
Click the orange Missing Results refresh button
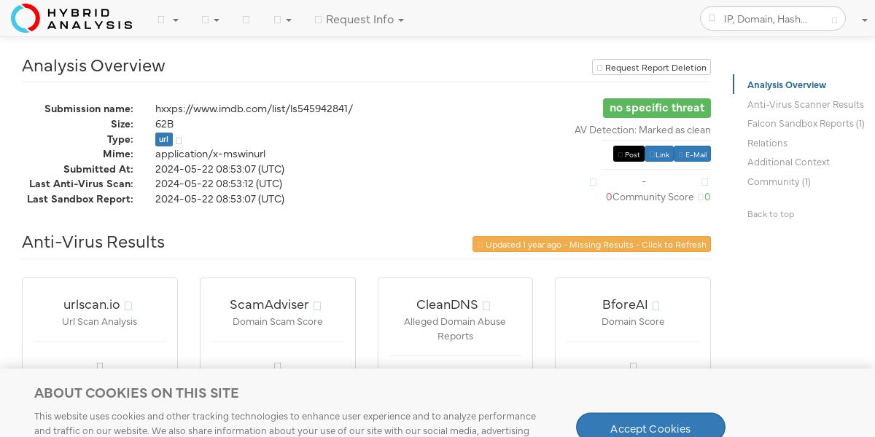591,244
